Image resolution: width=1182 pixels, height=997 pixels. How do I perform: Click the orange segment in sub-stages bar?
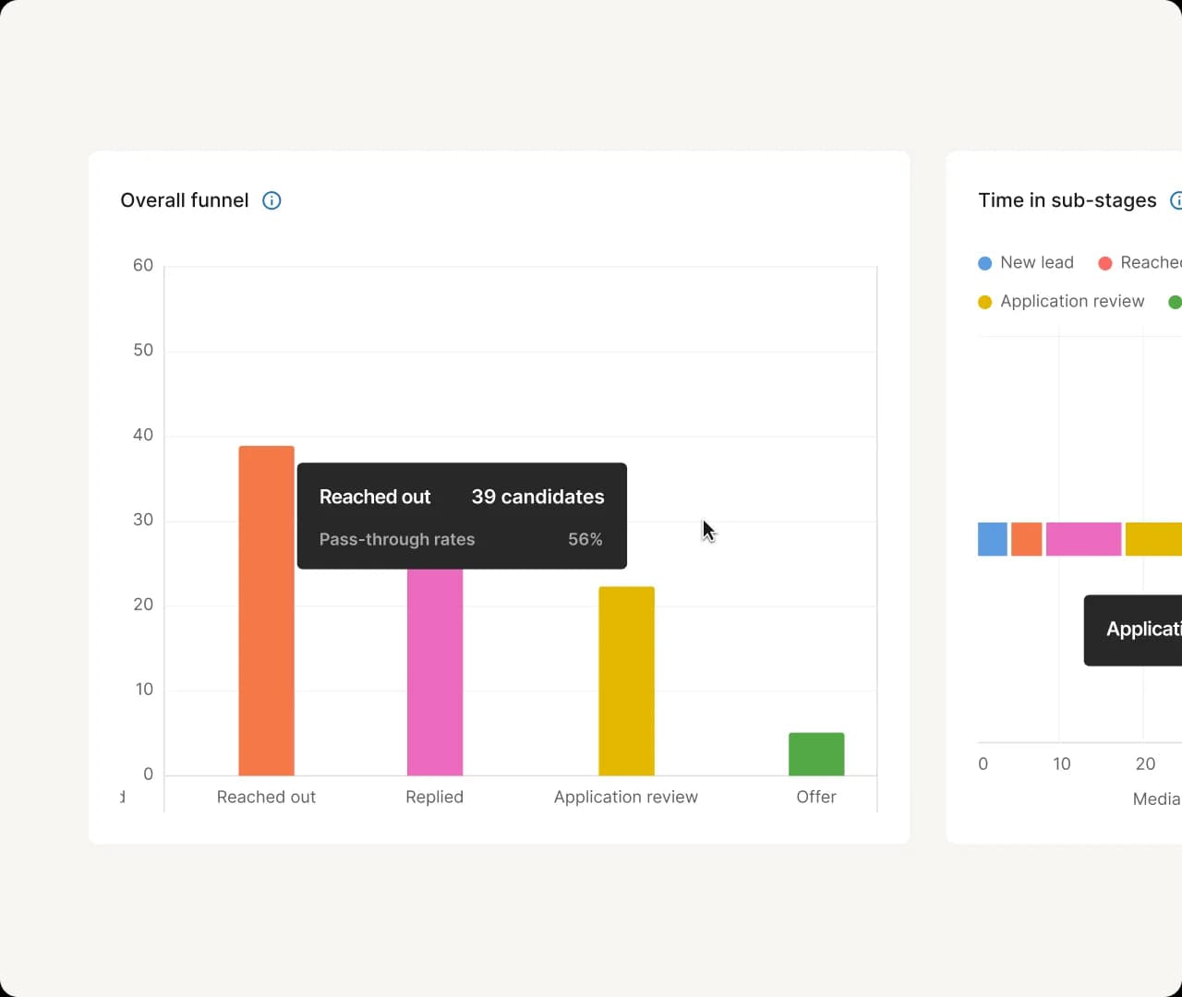click(1027, 539)
